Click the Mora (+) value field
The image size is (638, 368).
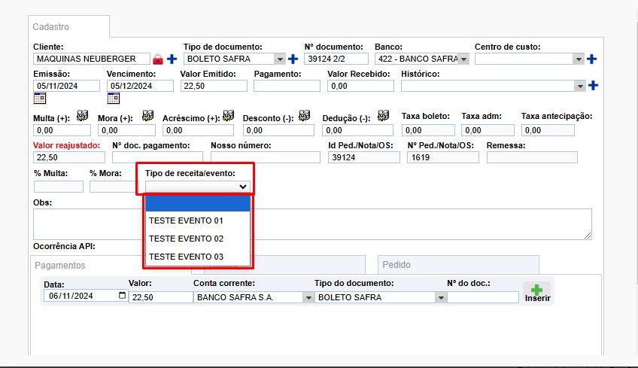pyautogui.click(x=126, y=130)
